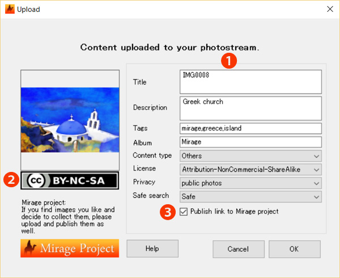Click the Mirage camel icon in title bar

point(10,9)
